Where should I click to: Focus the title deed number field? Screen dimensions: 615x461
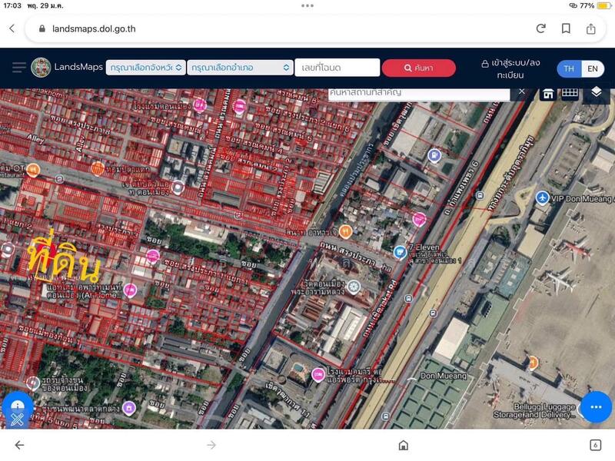click(x=337, y=68)
